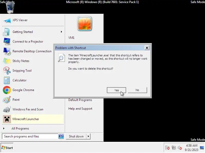Click the Paint palette icon
The height and width of the screenshot is (153, 205).
click(7, 100)
